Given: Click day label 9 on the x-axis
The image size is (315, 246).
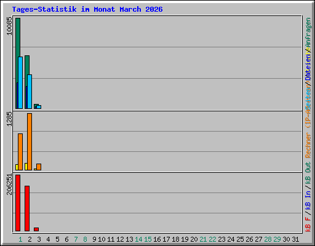Looking at the screenshot, I should coord(94,239).
